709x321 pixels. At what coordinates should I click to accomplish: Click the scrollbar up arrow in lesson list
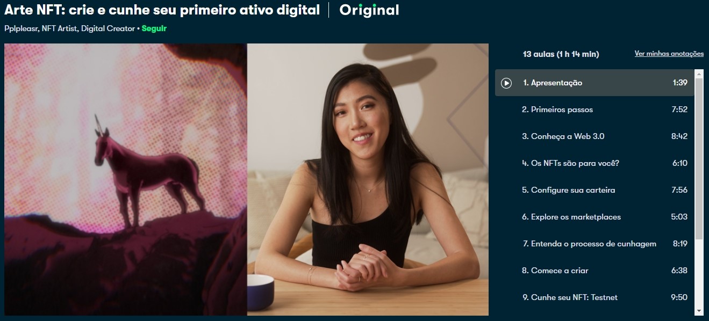pyautogui.click(x=699, y=74)
